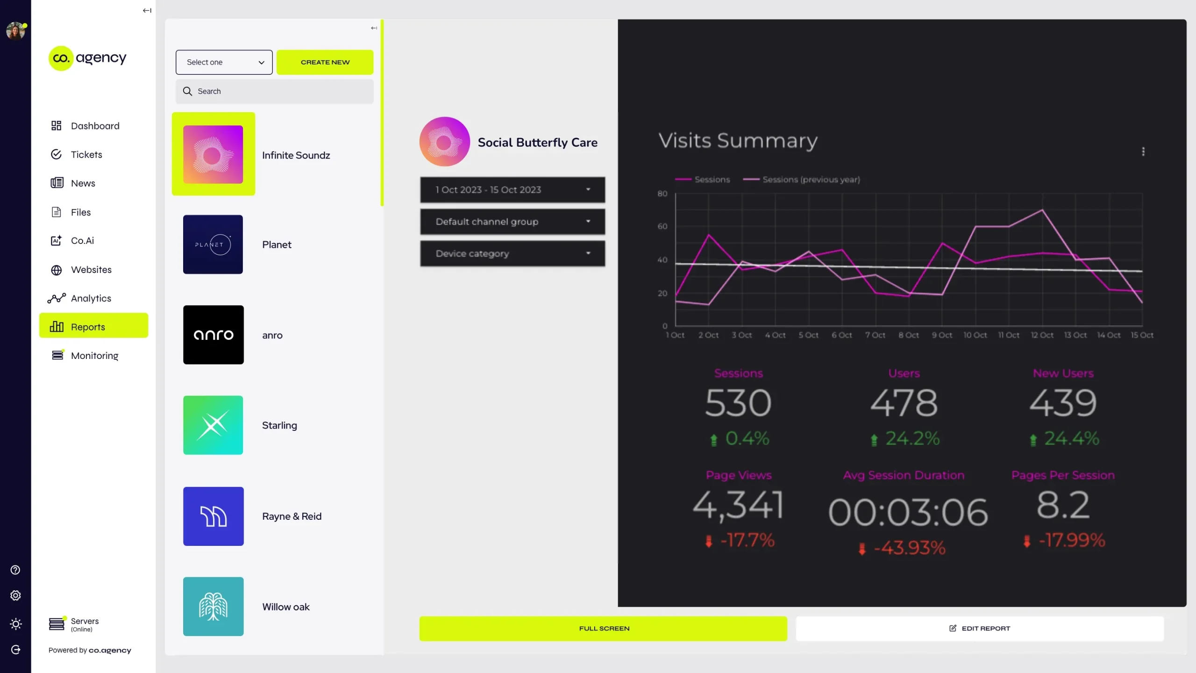Click the help question mark icon
The width and height of the screenshot is (1196, 673).
tap(15, 570)
